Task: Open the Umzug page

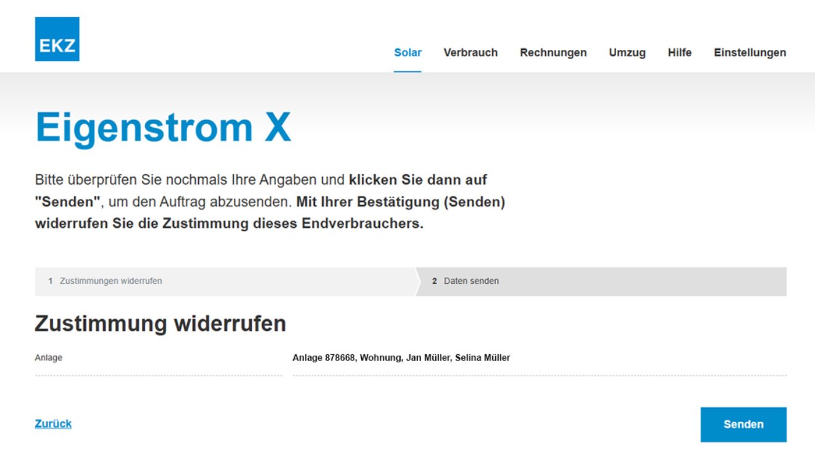Action: click(x=627, y=52)
